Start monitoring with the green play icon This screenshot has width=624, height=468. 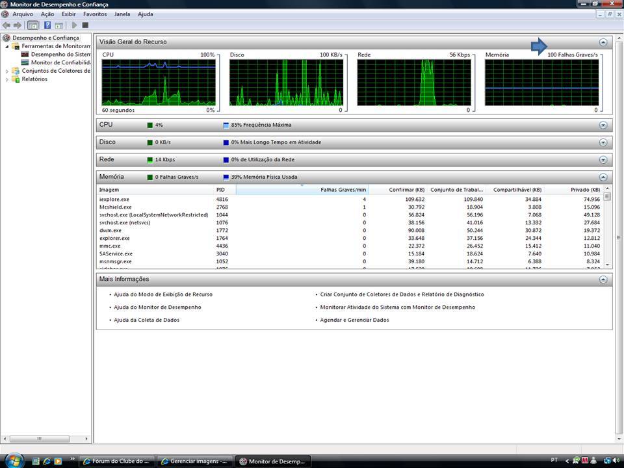[74, 25]
